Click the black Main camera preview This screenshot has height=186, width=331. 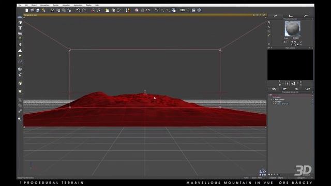pyautogui.click(x=290, y=65)
